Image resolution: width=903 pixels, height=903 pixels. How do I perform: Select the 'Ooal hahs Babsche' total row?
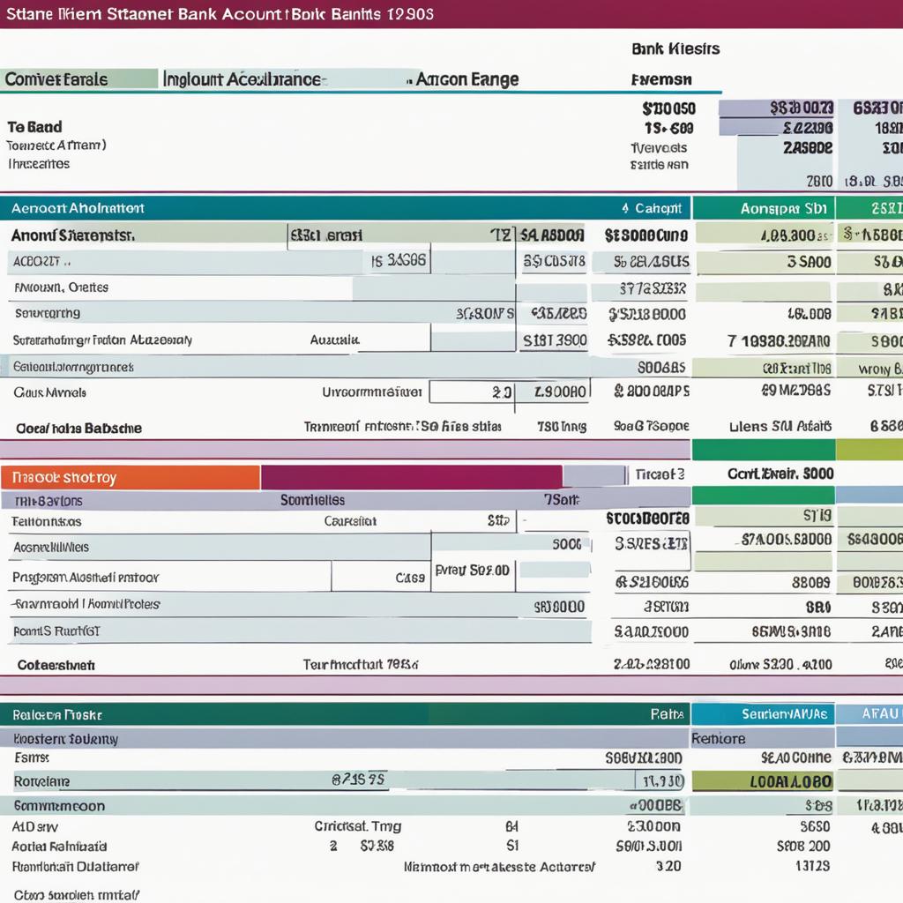pyautogui.click(x=346, y=428)
